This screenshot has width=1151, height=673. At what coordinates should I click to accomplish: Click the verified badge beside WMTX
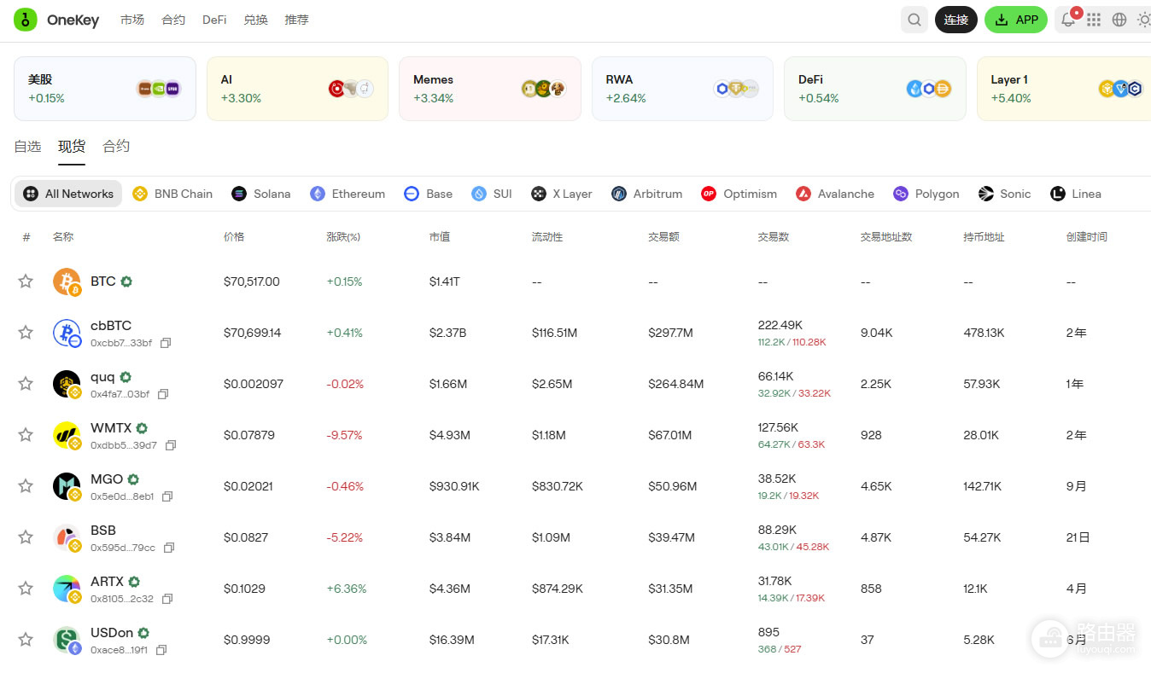(142, 428)
